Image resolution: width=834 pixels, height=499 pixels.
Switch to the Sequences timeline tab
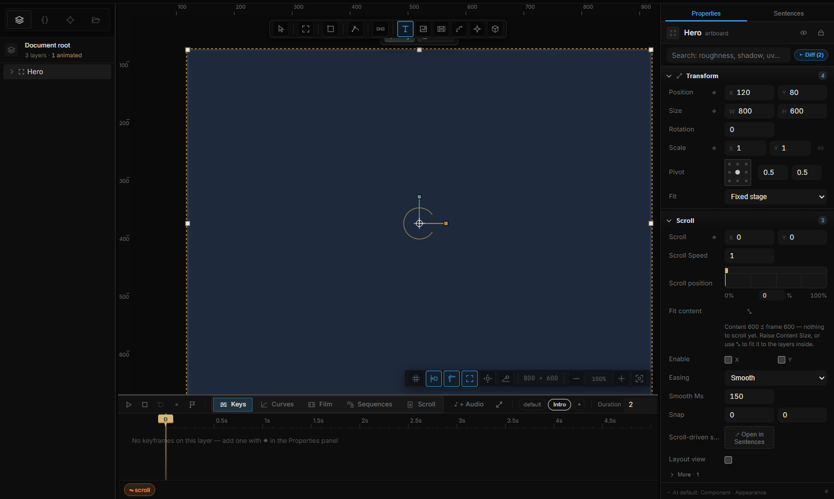(x=370, y=405)
